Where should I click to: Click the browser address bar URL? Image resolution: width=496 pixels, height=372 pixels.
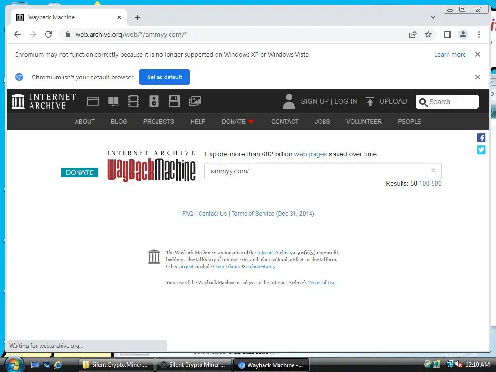(x=131, y=34)
